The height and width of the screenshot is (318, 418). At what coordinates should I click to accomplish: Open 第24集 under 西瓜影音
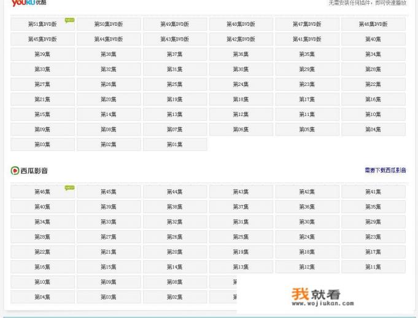307,237
